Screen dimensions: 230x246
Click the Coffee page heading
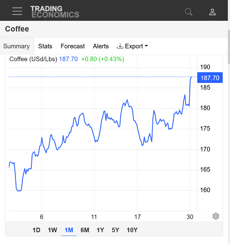[x=17, y=29]
